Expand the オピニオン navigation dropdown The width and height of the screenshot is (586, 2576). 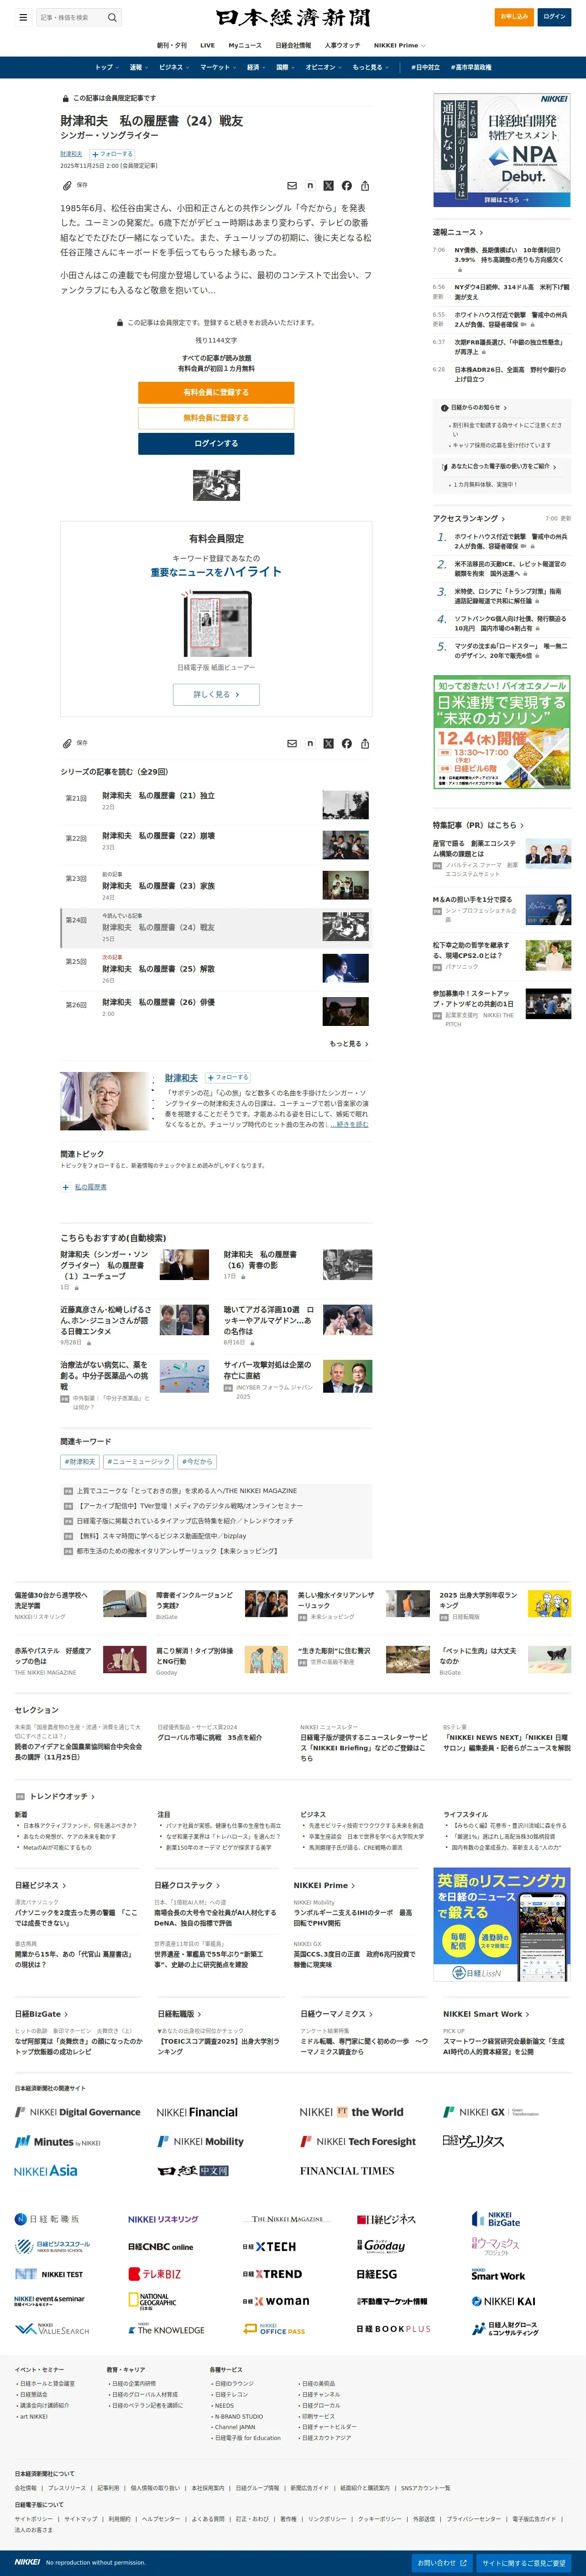point(324,67)
